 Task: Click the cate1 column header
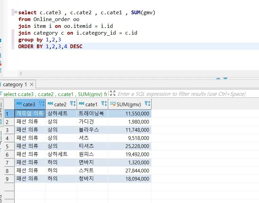click(x=92, y=104)
